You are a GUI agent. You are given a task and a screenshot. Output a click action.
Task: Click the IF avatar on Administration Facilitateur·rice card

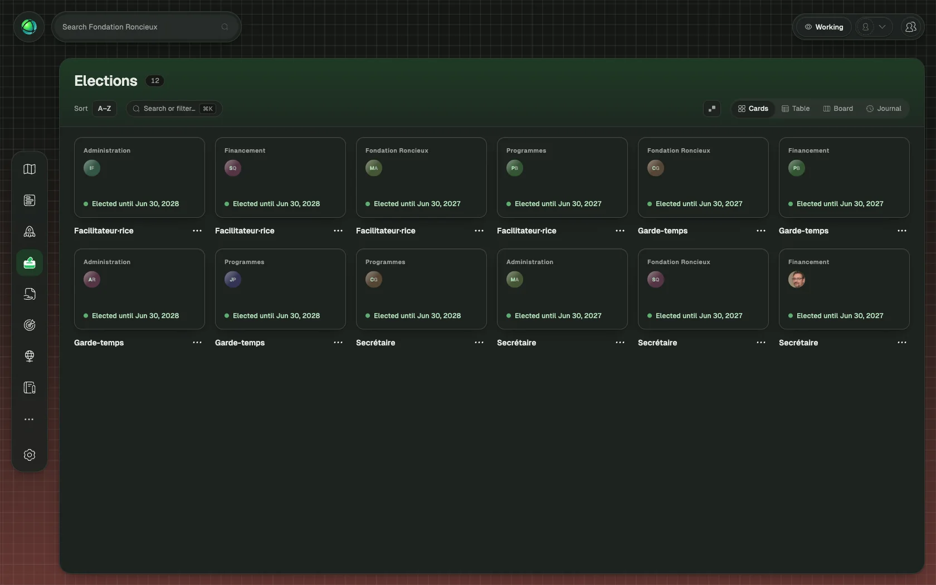coord(92,168)
